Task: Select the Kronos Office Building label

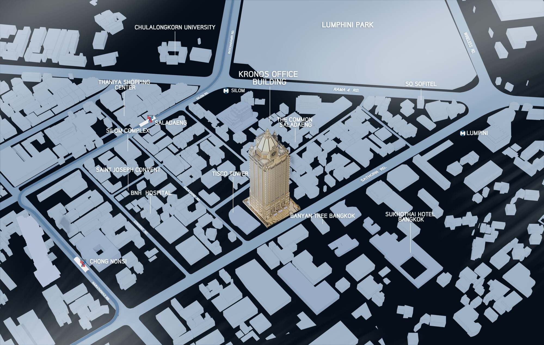Action: pyautogui.click(x=268, y=78)
